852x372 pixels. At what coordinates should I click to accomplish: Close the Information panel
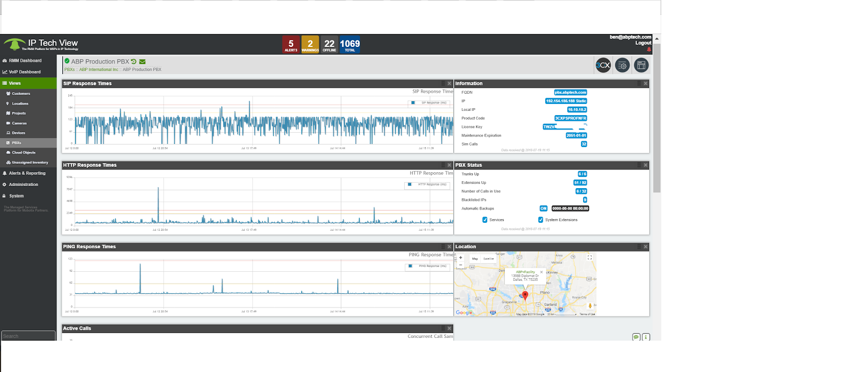point(645,83)
